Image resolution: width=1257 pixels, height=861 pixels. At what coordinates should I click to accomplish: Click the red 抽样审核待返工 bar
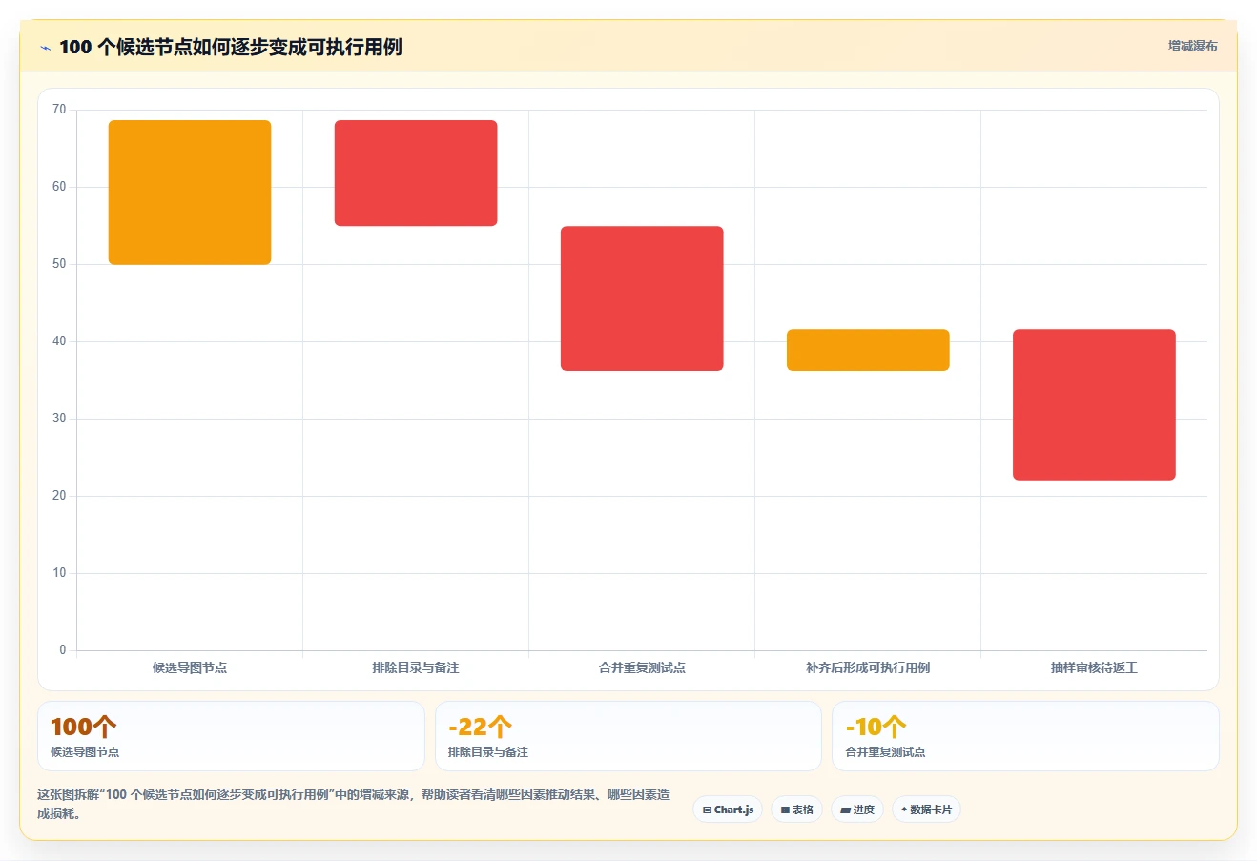1094,404
